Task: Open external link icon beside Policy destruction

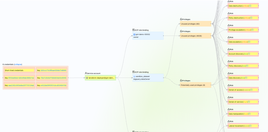Action: [251, 18]
